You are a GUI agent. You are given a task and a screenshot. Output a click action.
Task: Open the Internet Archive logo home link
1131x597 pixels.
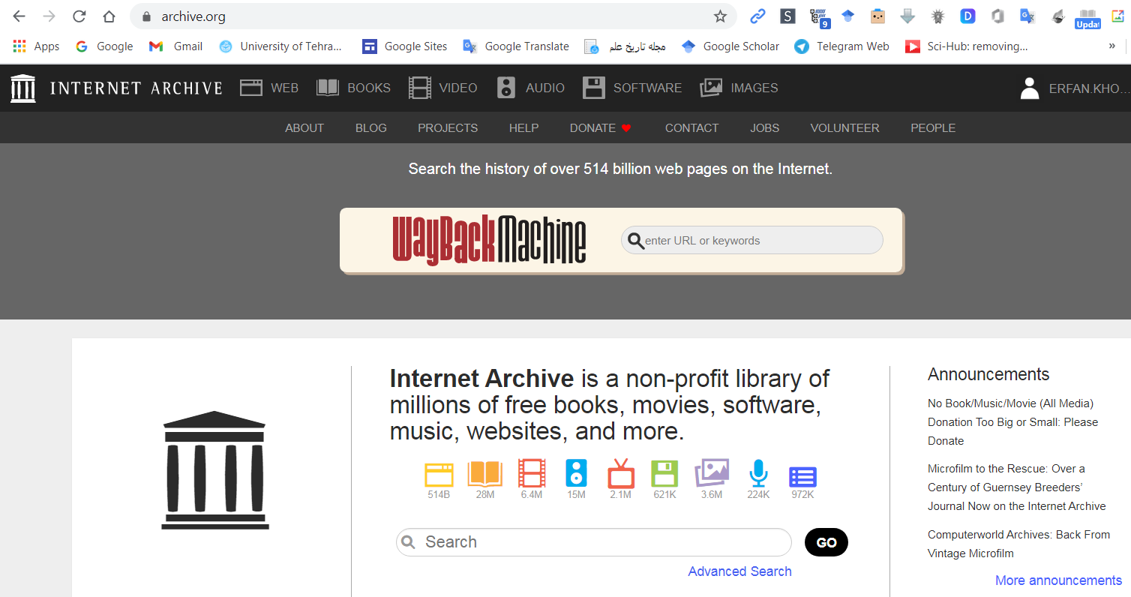pos(116,88)
